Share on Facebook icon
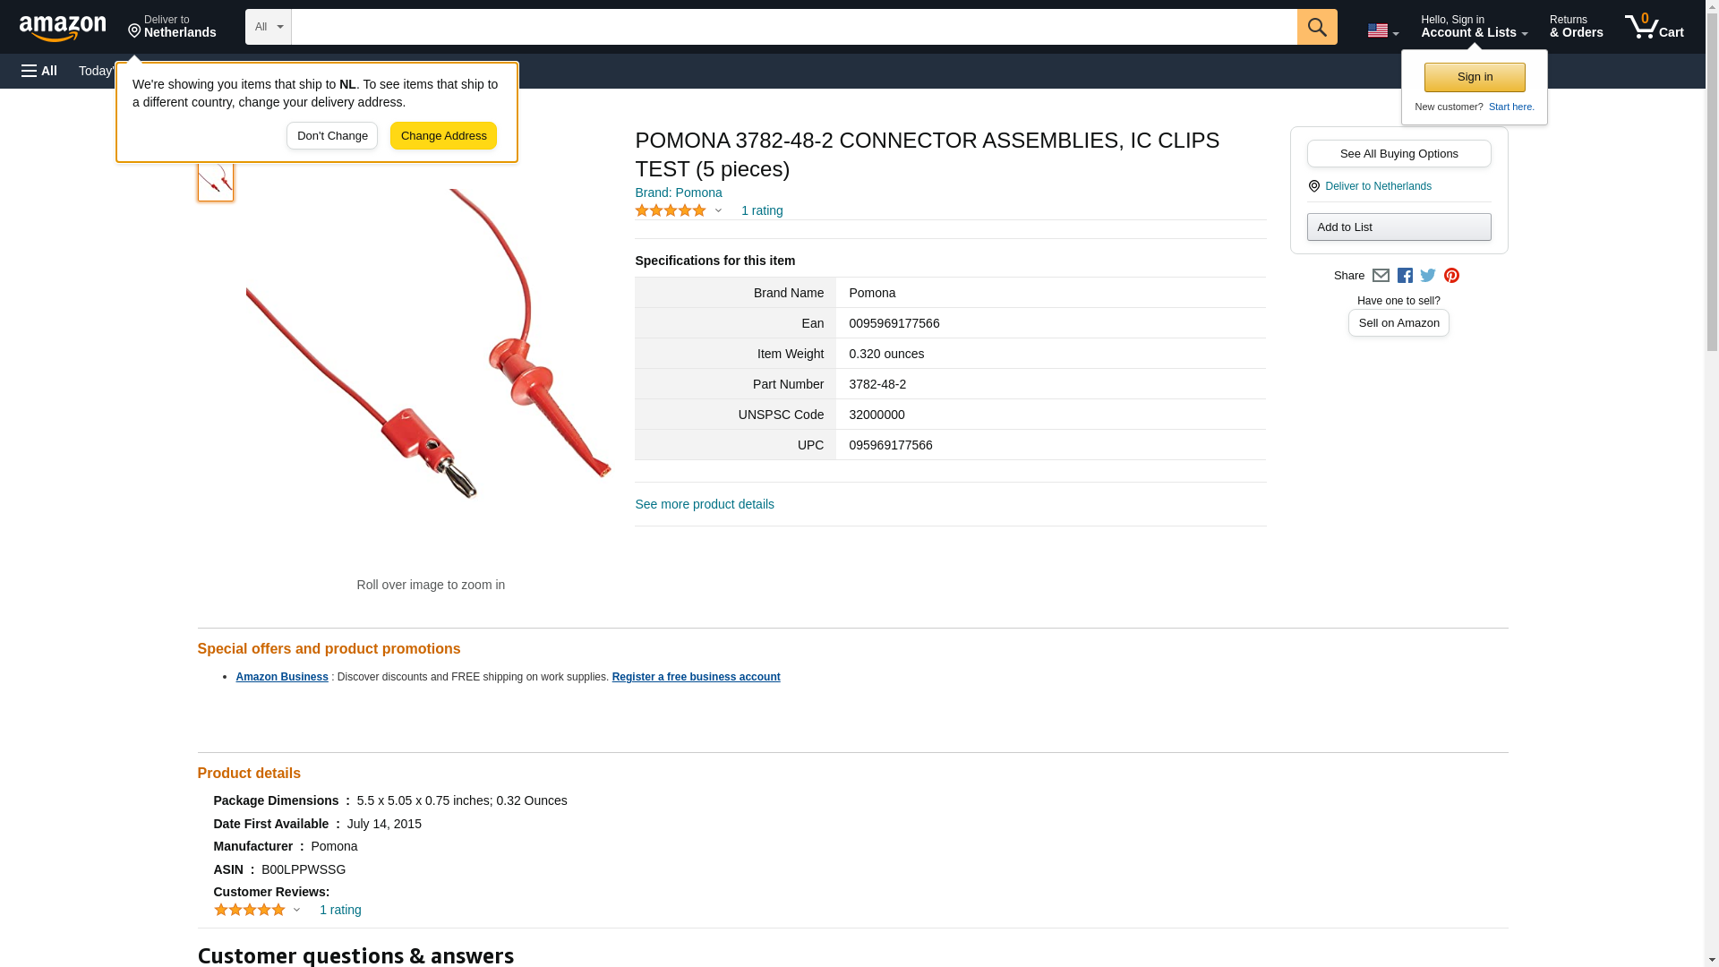The image size is (1719, 967). (1405, 276)
